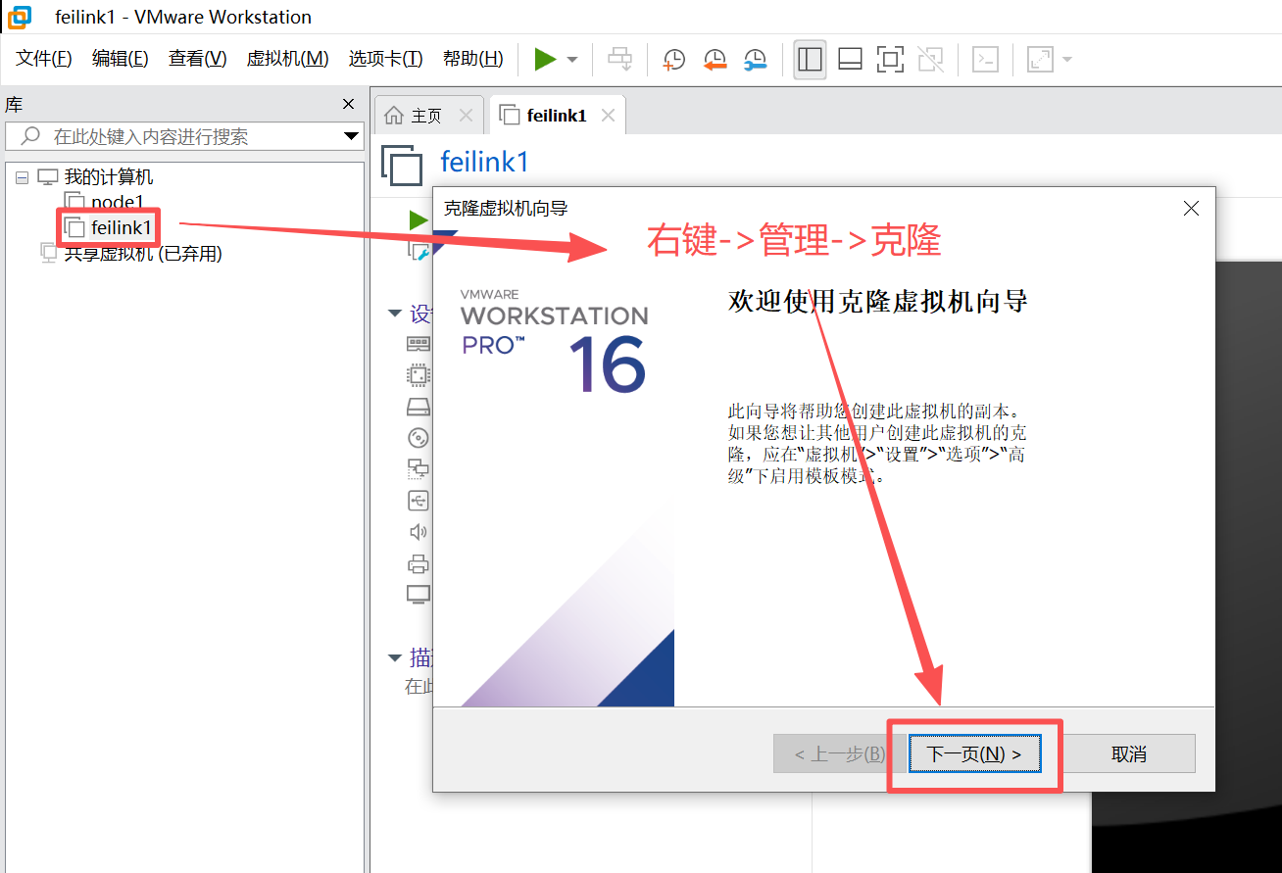Click the stretch guest display icon
1282x873 pixels.
pyautogui.click(x=1039, y=59)
